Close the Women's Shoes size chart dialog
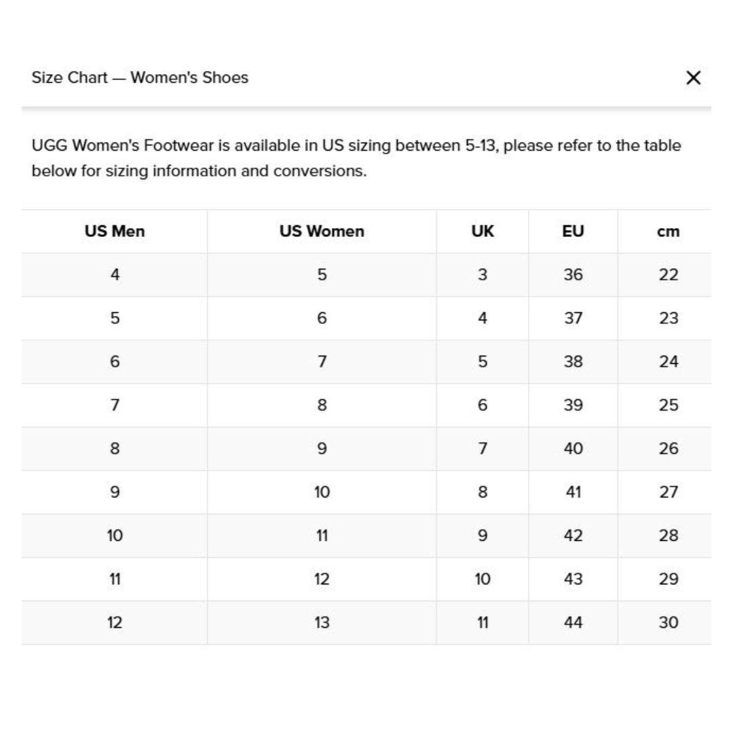 [x=693, y=77]
